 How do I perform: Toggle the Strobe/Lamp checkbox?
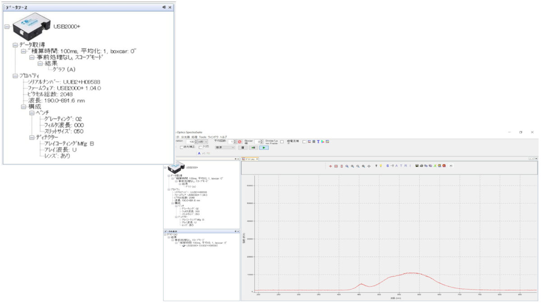pyautogui.click(x=282, y=142)
